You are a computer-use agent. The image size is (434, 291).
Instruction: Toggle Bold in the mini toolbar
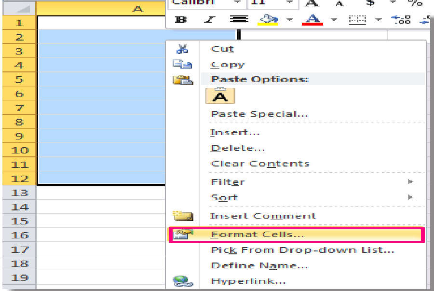[x=181, y=20]
